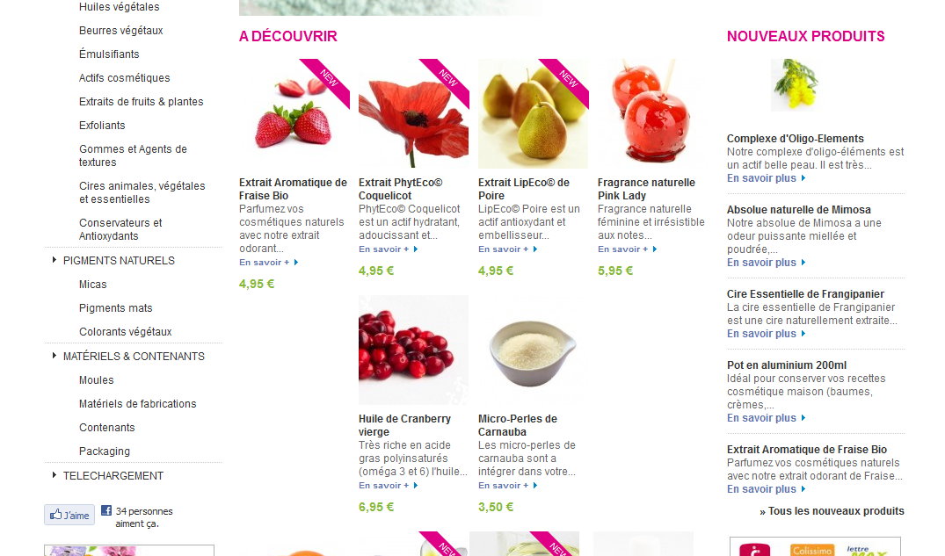Viewport: 945px width, 556px height.
Task: Click 'En savoir plus' under Absolue naturelle de Mimosa
Action: [766, 263]
